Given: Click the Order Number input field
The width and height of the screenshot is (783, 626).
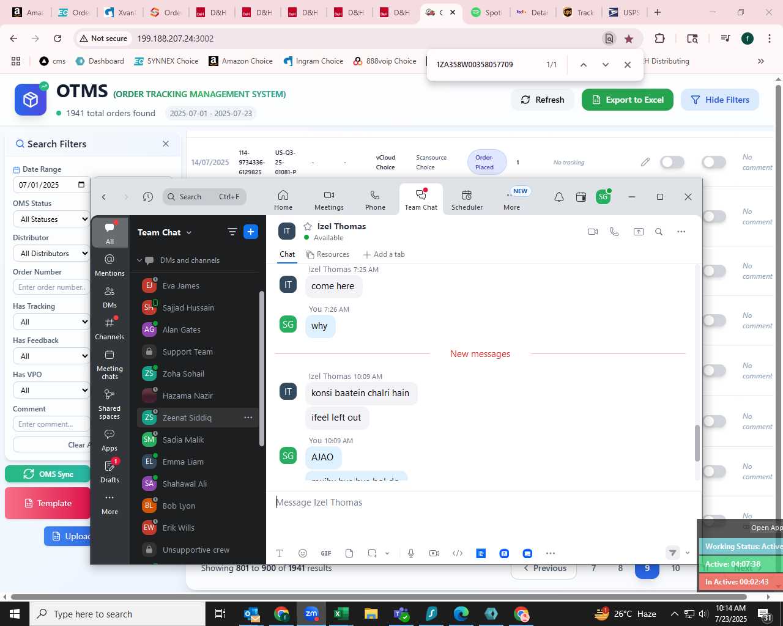Looking at the screenshot, I should coord(51,287).
